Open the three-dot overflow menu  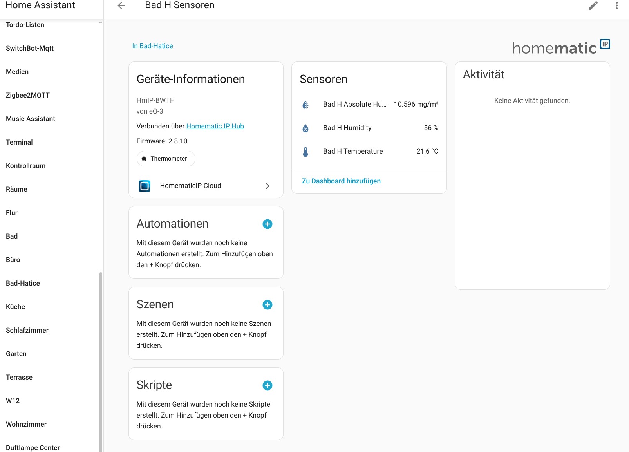click(616, 5)
